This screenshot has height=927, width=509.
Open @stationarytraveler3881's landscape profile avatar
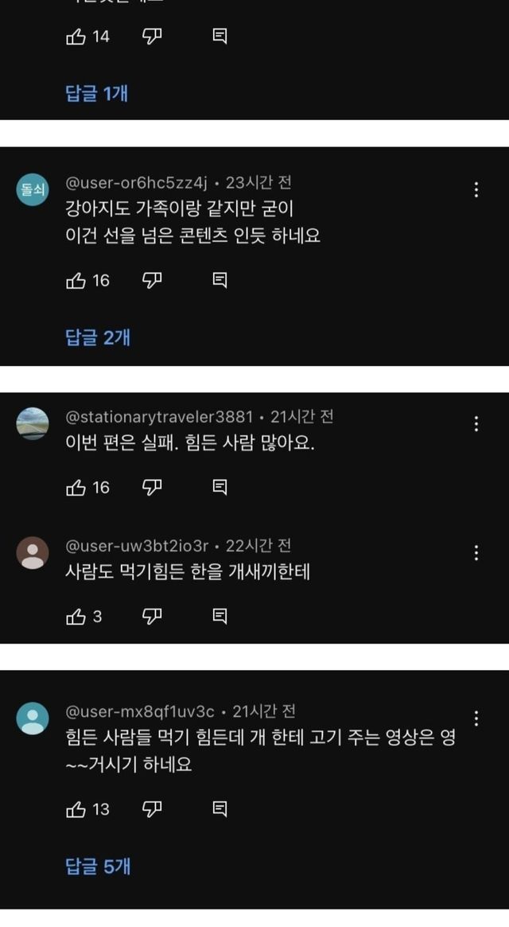(x=33, y=423)
